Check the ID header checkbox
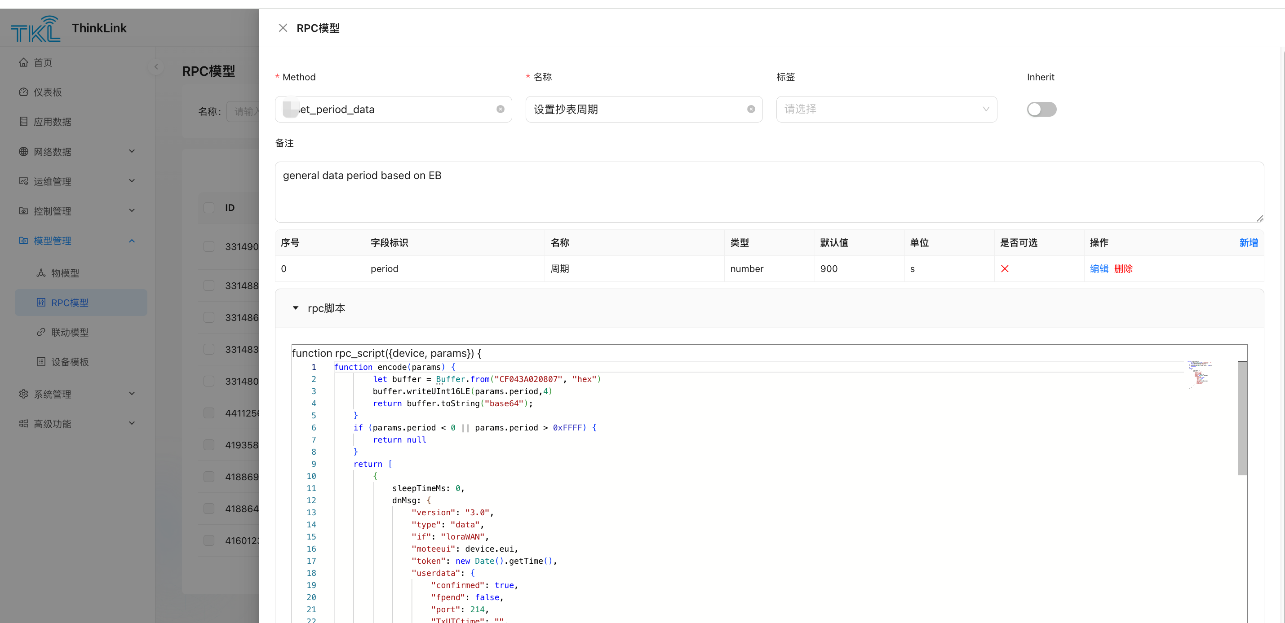 click(x=209, y=208)
